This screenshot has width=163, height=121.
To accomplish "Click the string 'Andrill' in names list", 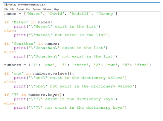I will 80,14.
